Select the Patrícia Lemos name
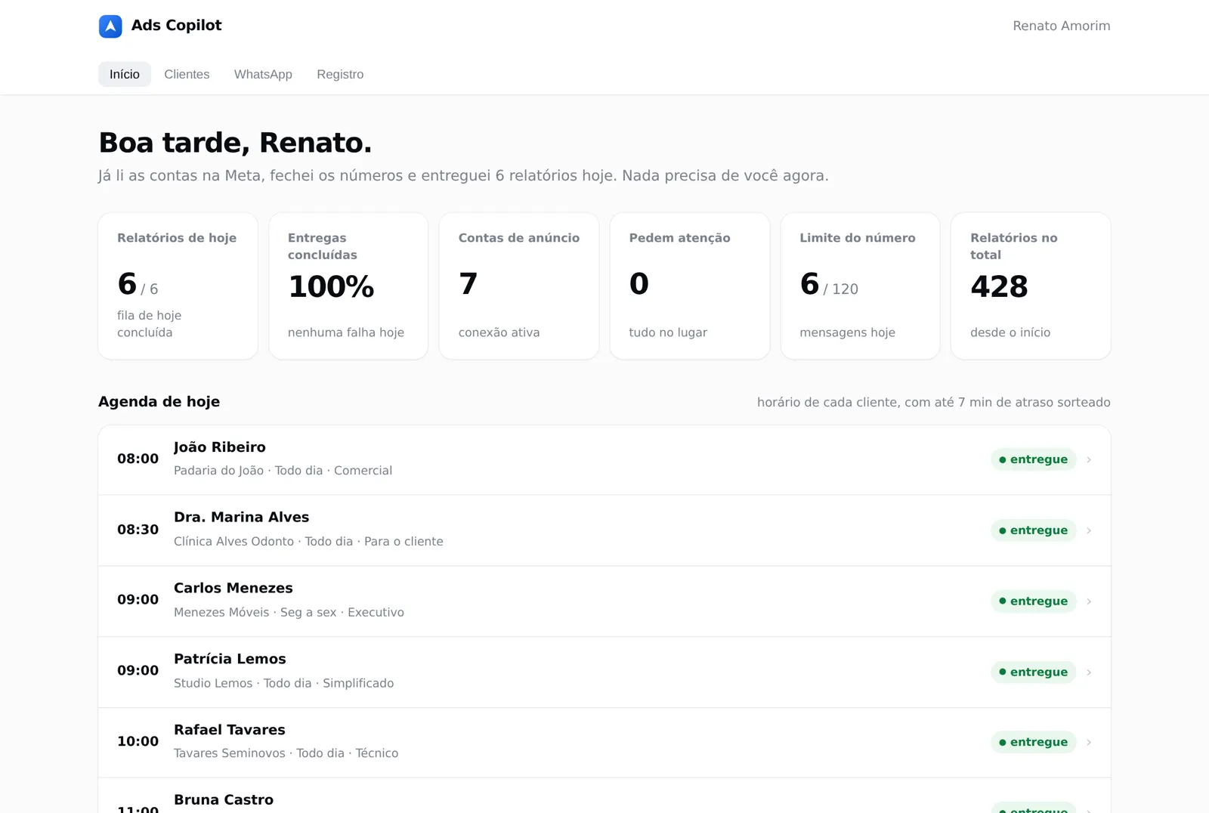Screen dimensions: 1209x813 pos(230,660)
